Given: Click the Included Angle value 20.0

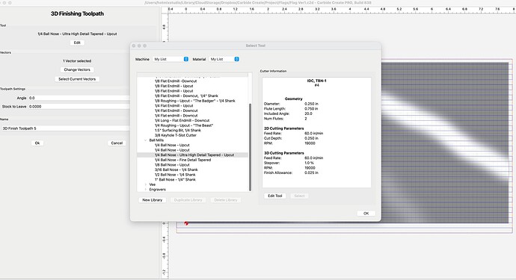Looking at the screenshot, I should tap(308, 113).
